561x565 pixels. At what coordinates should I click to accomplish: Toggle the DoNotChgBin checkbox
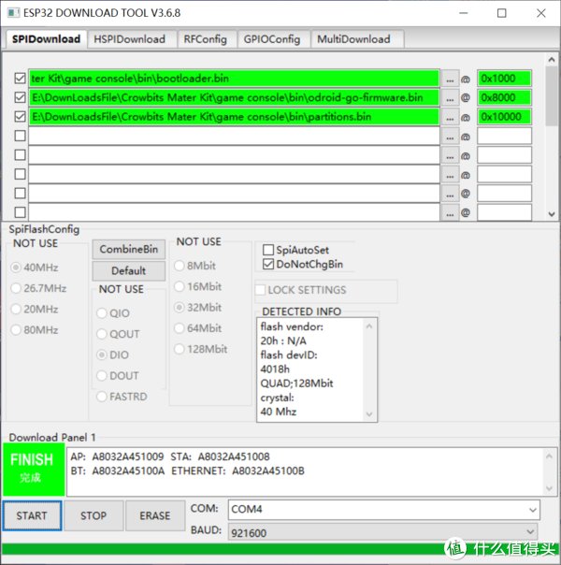pyautogui.click(x=268, y=264)
